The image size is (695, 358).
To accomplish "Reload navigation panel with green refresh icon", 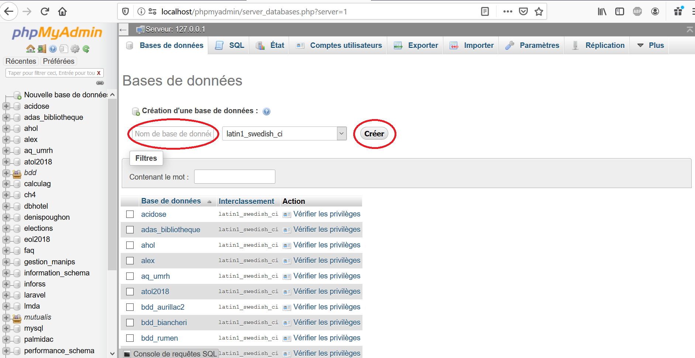I will [x=86, y=49].
